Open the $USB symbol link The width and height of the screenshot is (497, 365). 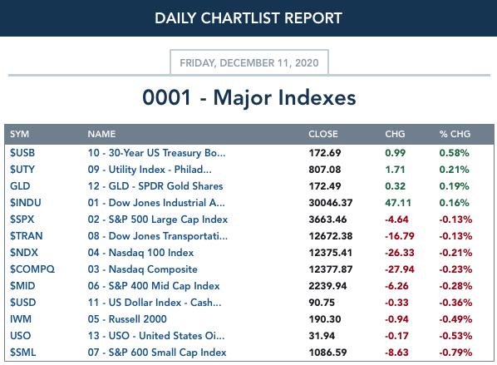click(x=22, y=153)
